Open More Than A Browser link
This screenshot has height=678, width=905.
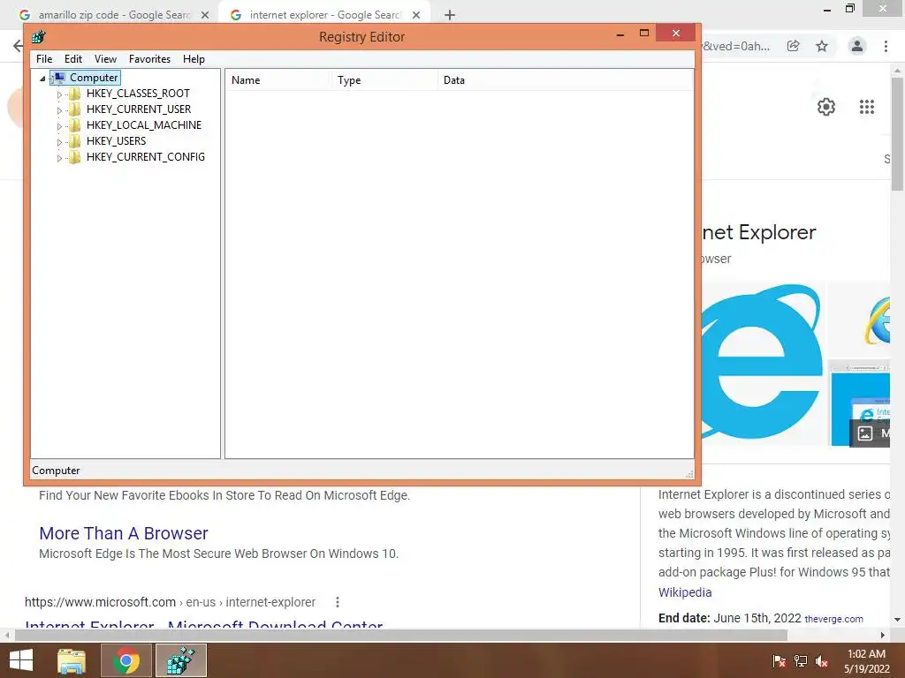click(x=124, y=533)
